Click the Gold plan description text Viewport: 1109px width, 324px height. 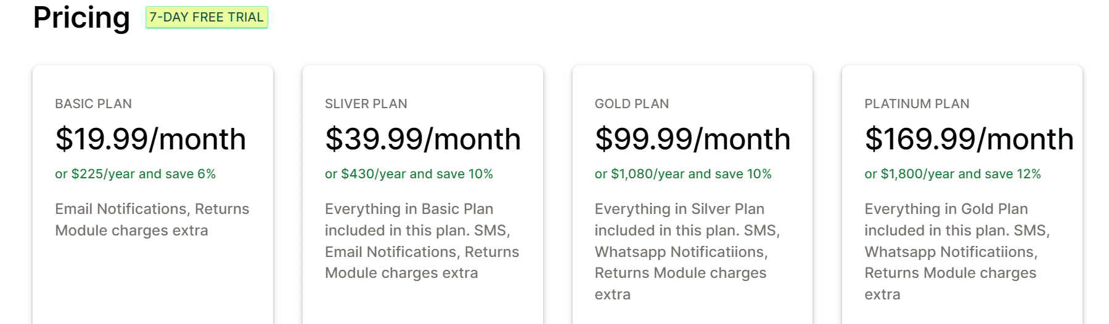[x=687, y=251]
